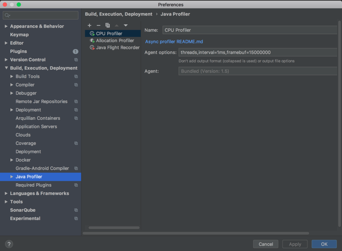Viewport: 342px width, 251px height.
Task: Open the help question mark icon
Action: [9, 244]
